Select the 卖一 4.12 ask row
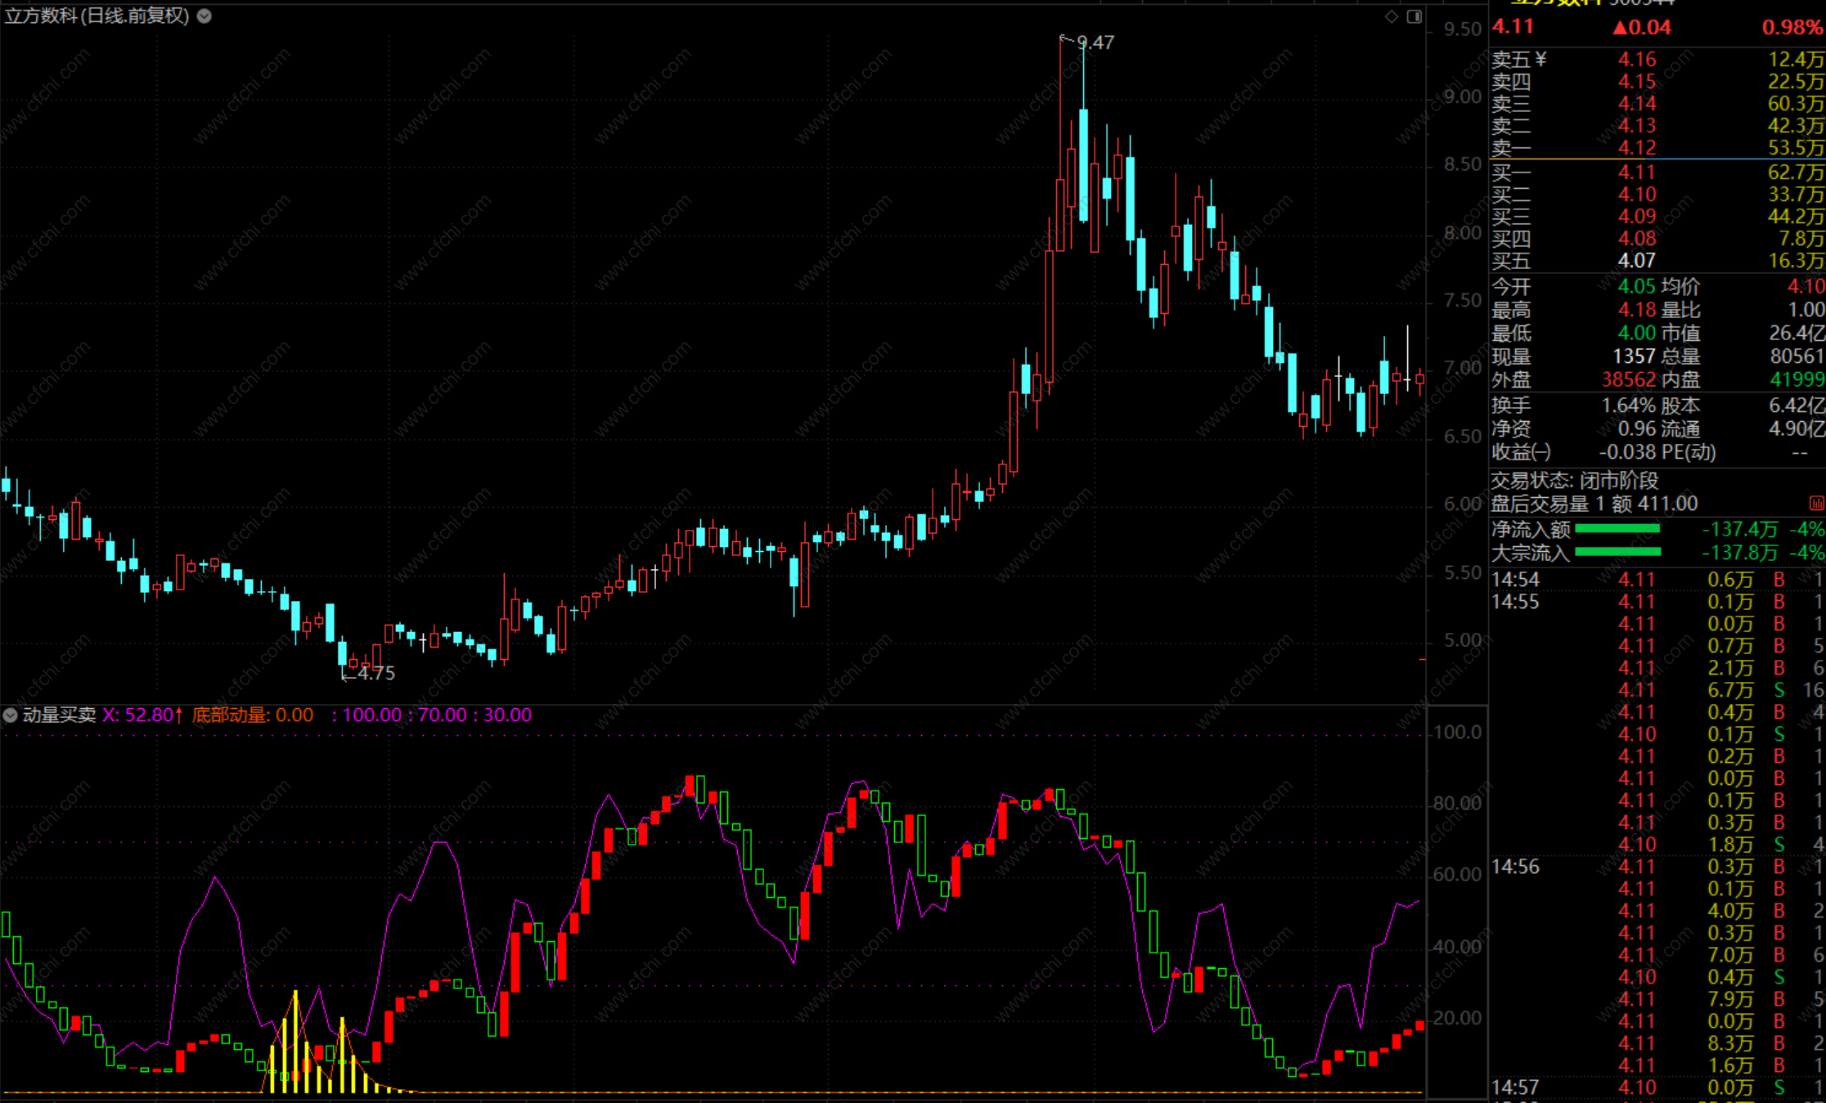Viewport: 1826px width, 1103px height. [x=1636, y=148]
